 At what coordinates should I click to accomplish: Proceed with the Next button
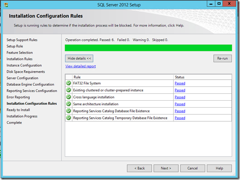[x=166, y=168]
